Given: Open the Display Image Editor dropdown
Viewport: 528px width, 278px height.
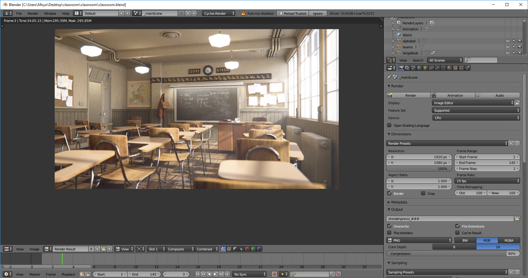Looking at the screenshot, I should tap(473, 103).
